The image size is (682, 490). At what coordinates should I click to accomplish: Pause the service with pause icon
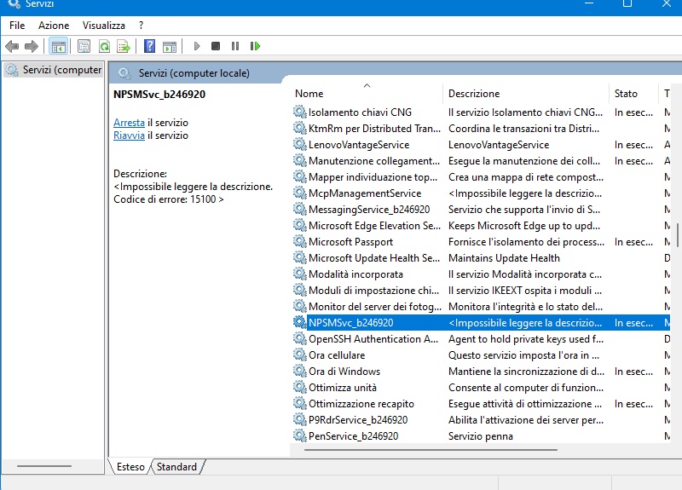235,46
